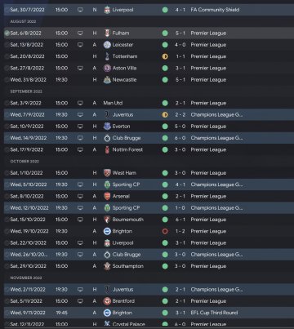Toggle the checkmark circle beside Sat 6/8/2022

[x=7, y=33]
